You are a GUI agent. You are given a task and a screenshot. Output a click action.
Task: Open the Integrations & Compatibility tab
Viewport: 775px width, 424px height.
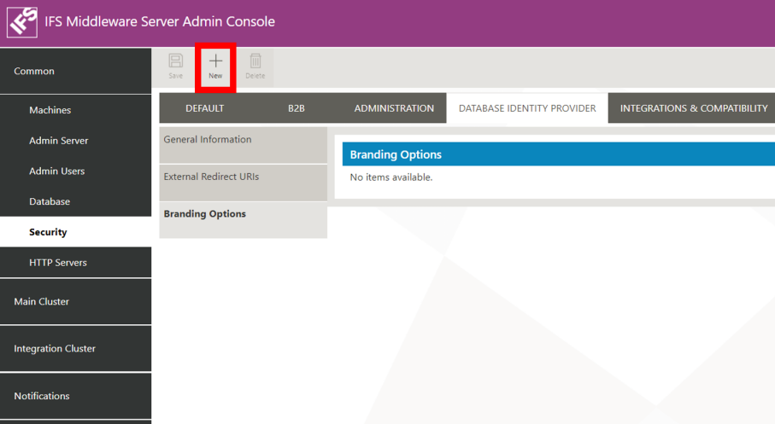pos(693,108)
